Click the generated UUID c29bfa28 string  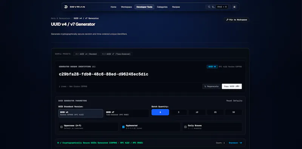point(103,74)
